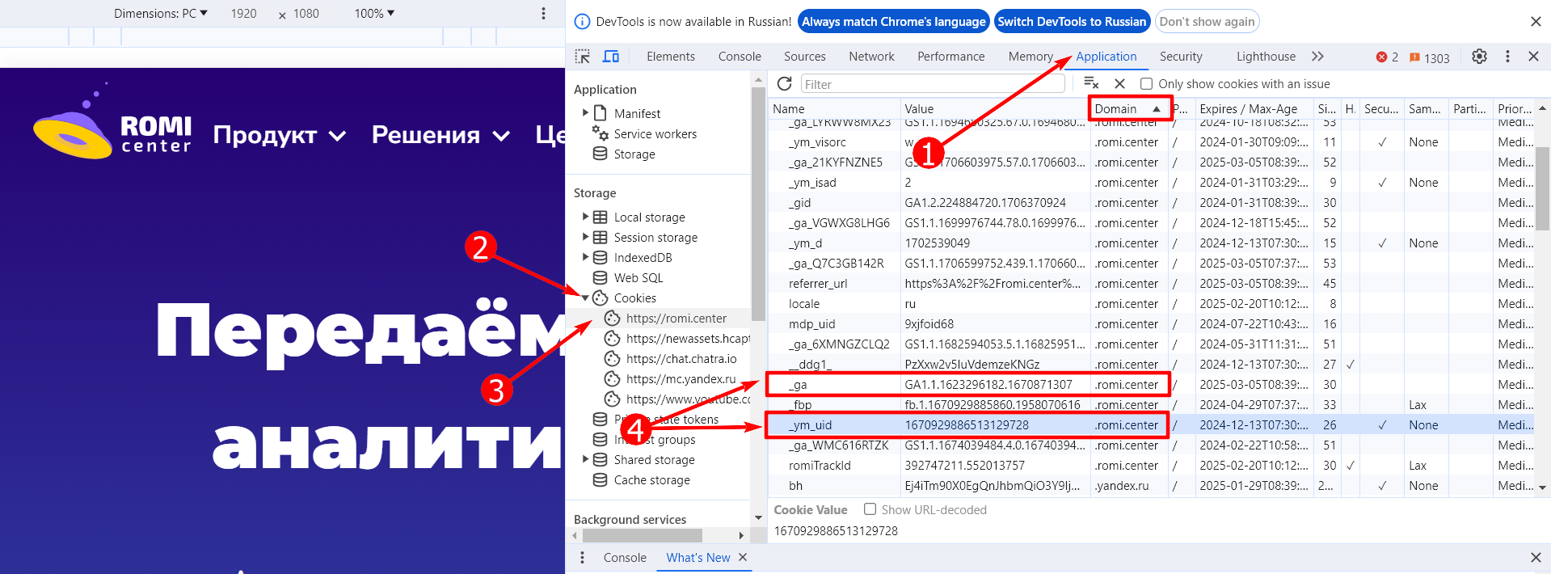Image resolution: width=1551 pixels, height=574 pixels.
Task: Click Switch DevTools to Russian button
Action: pyautogui.click(x=1072, y=22)
